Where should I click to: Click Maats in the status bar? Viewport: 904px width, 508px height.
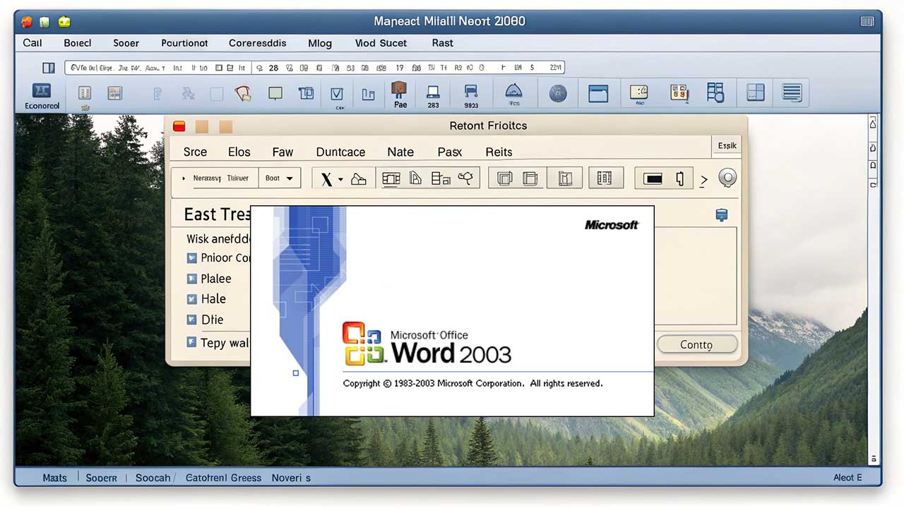click(x=54, y=478)
